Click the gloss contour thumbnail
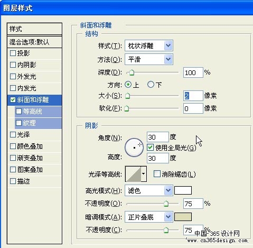The height and width of the screenshot is (248, 253). [133, 174]
